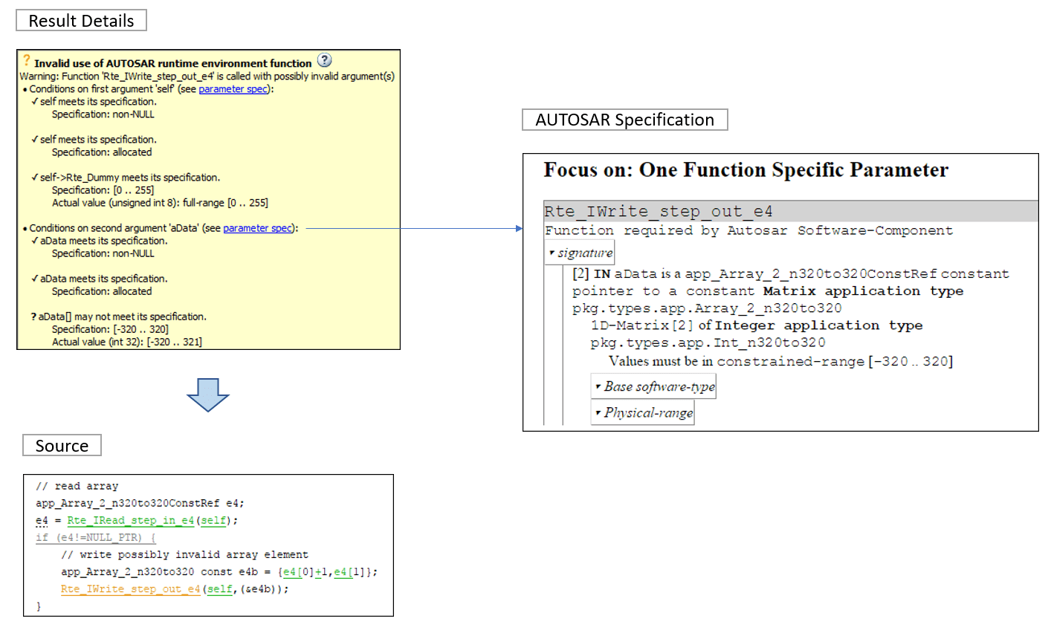Open parameter spec link for 'aData' argument

(x=257, y=228)
